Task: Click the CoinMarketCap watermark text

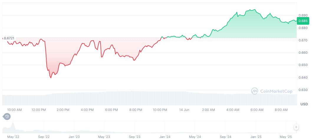Action: click(276, 92)
